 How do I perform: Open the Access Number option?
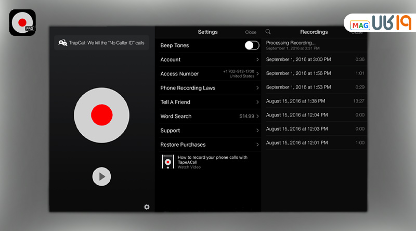pyautogui.click(x=208, y=74)
